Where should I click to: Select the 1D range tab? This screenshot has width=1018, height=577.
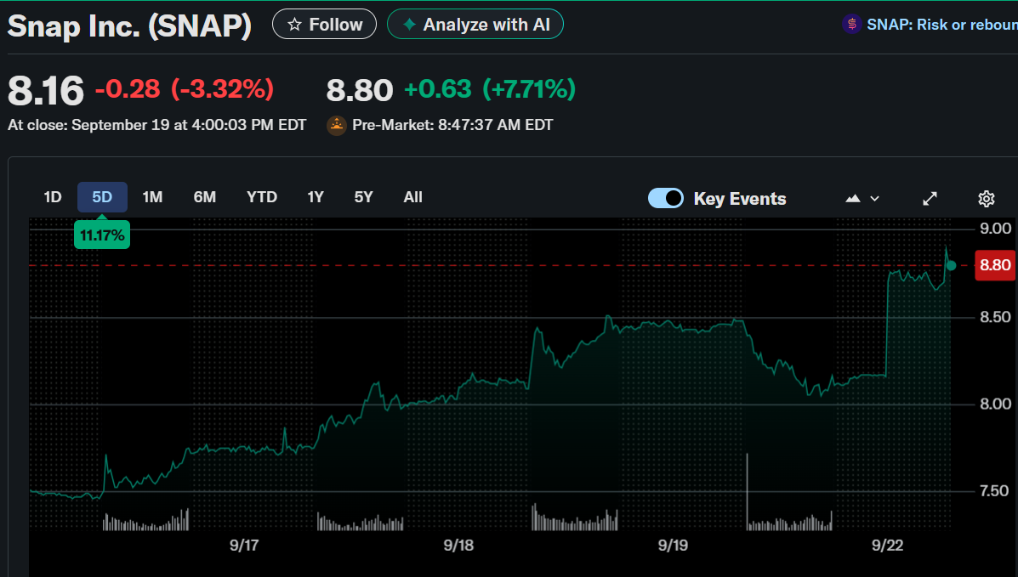coord(53,197)
